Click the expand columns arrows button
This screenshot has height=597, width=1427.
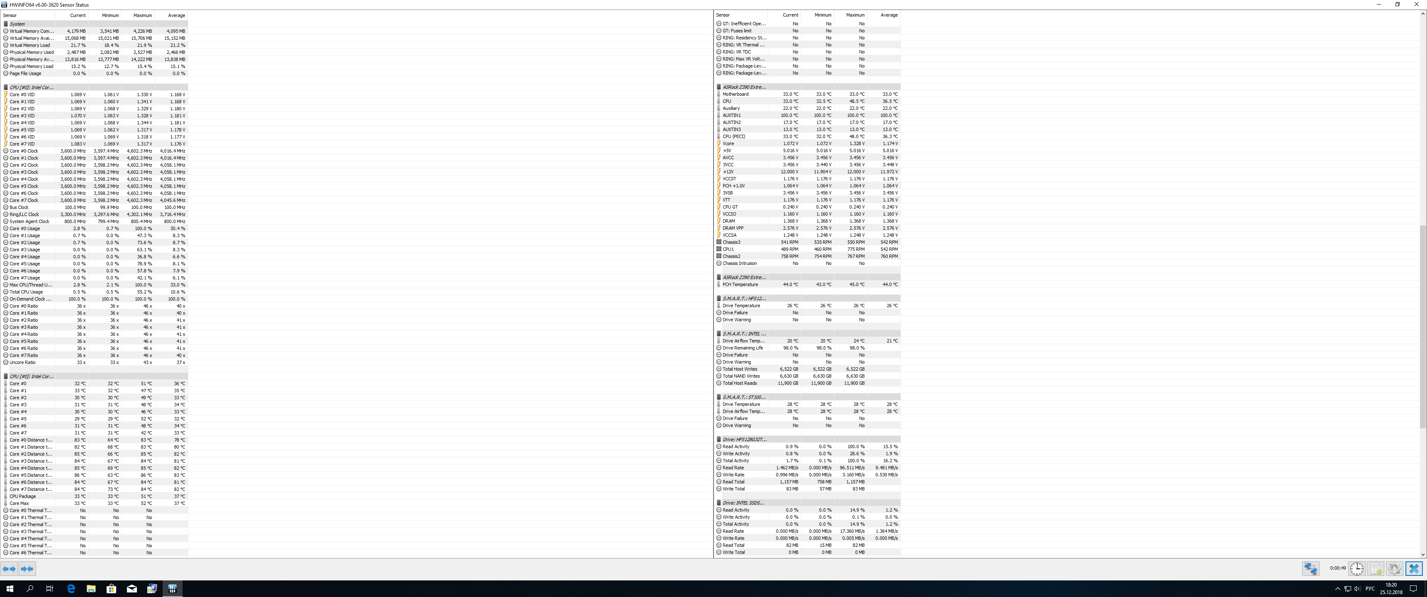pos(9,569)
